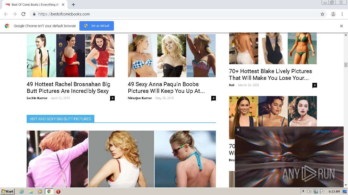Click the Rachel Brosnahan article thumbnail

click(x=71, y=56)
